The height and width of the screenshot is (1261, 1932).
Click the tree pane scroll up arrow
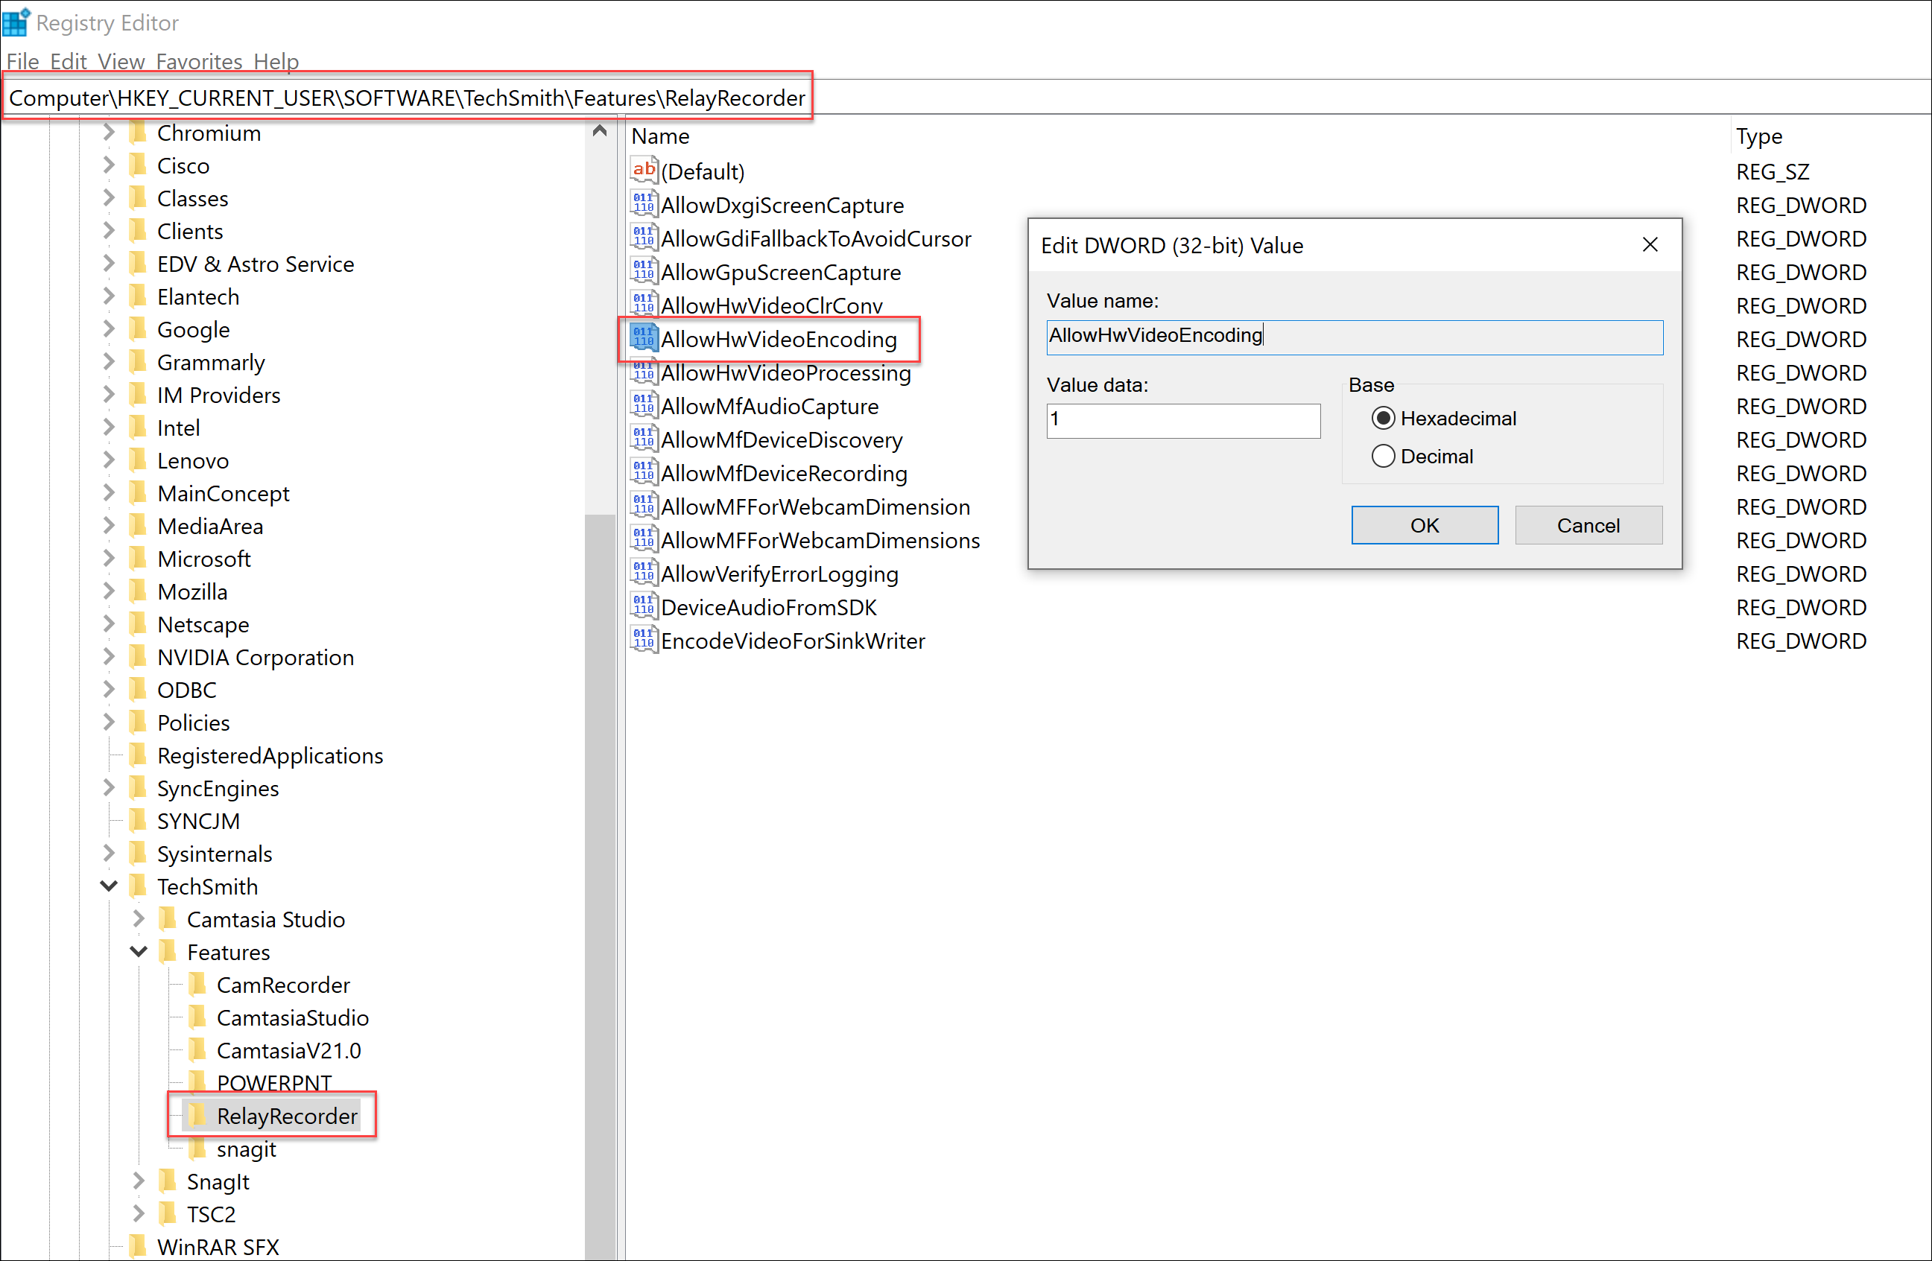pos(599,130)
